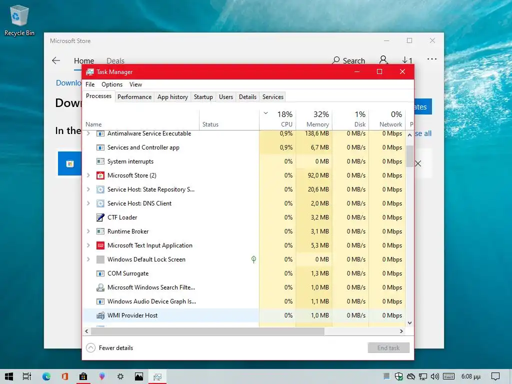Open the View menu
This screenshot has height=384, width=512.
[x=135, y=84]
